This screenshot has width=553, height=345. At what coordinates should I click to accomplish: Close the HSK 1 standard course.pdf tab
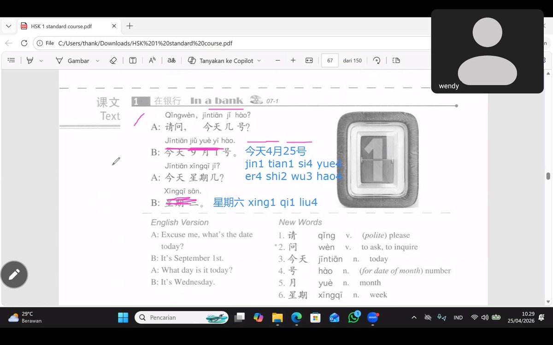(114, 26)
